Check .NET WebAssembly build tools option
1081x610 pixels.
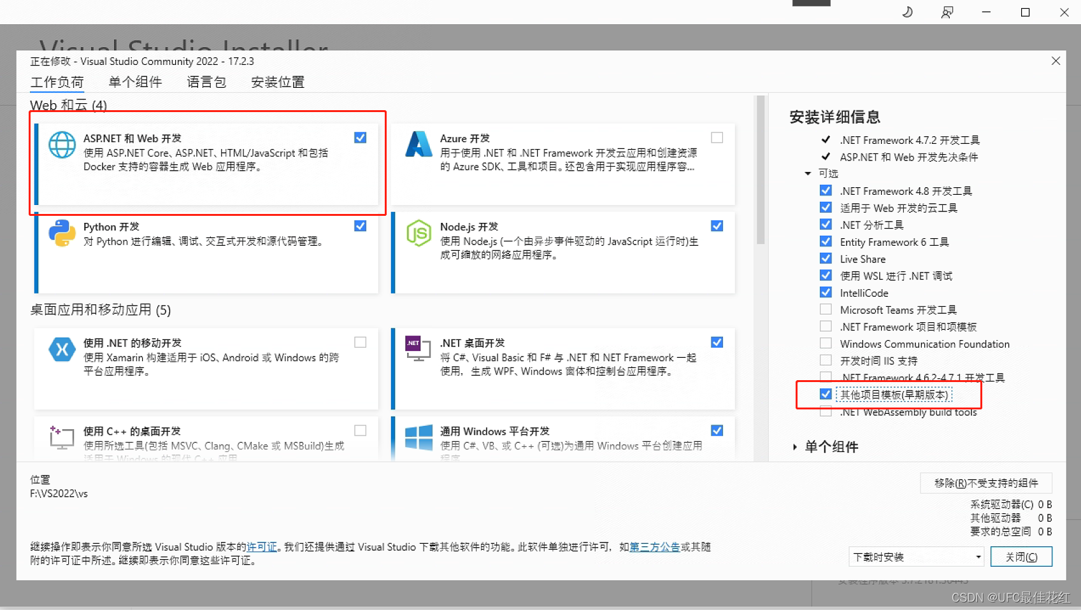[x=826, y=412]
